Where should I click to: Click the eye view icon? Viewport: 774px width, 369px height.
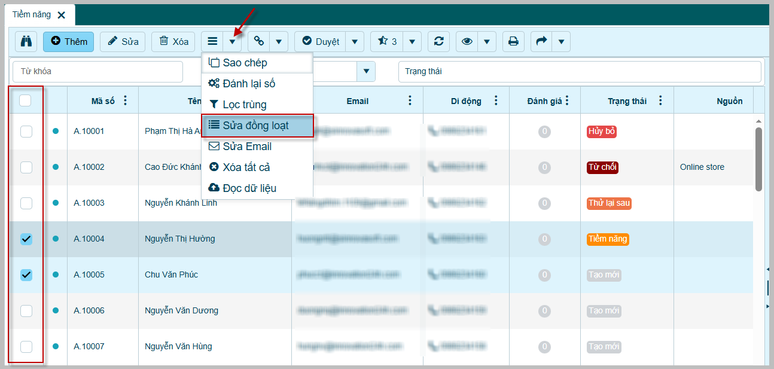467,41
